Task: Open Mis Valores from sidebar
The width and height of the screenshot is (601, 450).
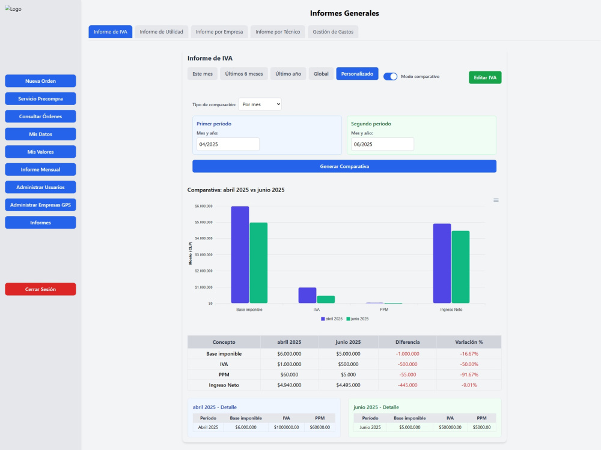Action: [x=40, y=152]
